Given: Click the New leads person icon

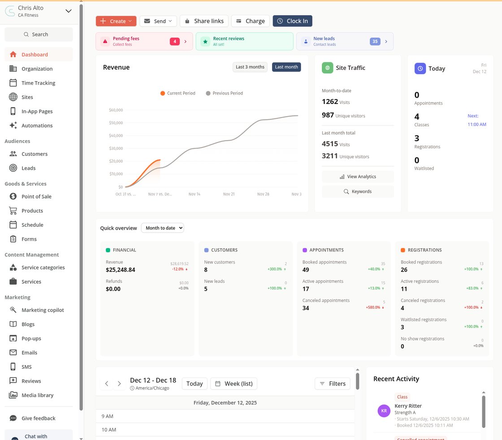Looking at the screenshot, I should 306,41.
